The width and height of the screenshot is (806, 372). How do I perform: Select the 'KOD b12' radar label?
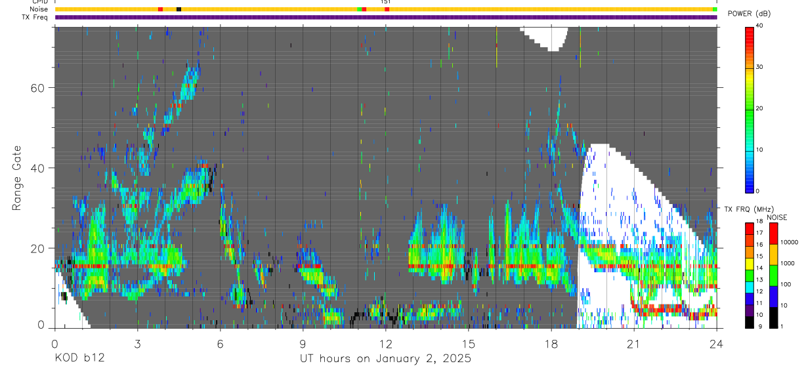click(x=79, y=358)
